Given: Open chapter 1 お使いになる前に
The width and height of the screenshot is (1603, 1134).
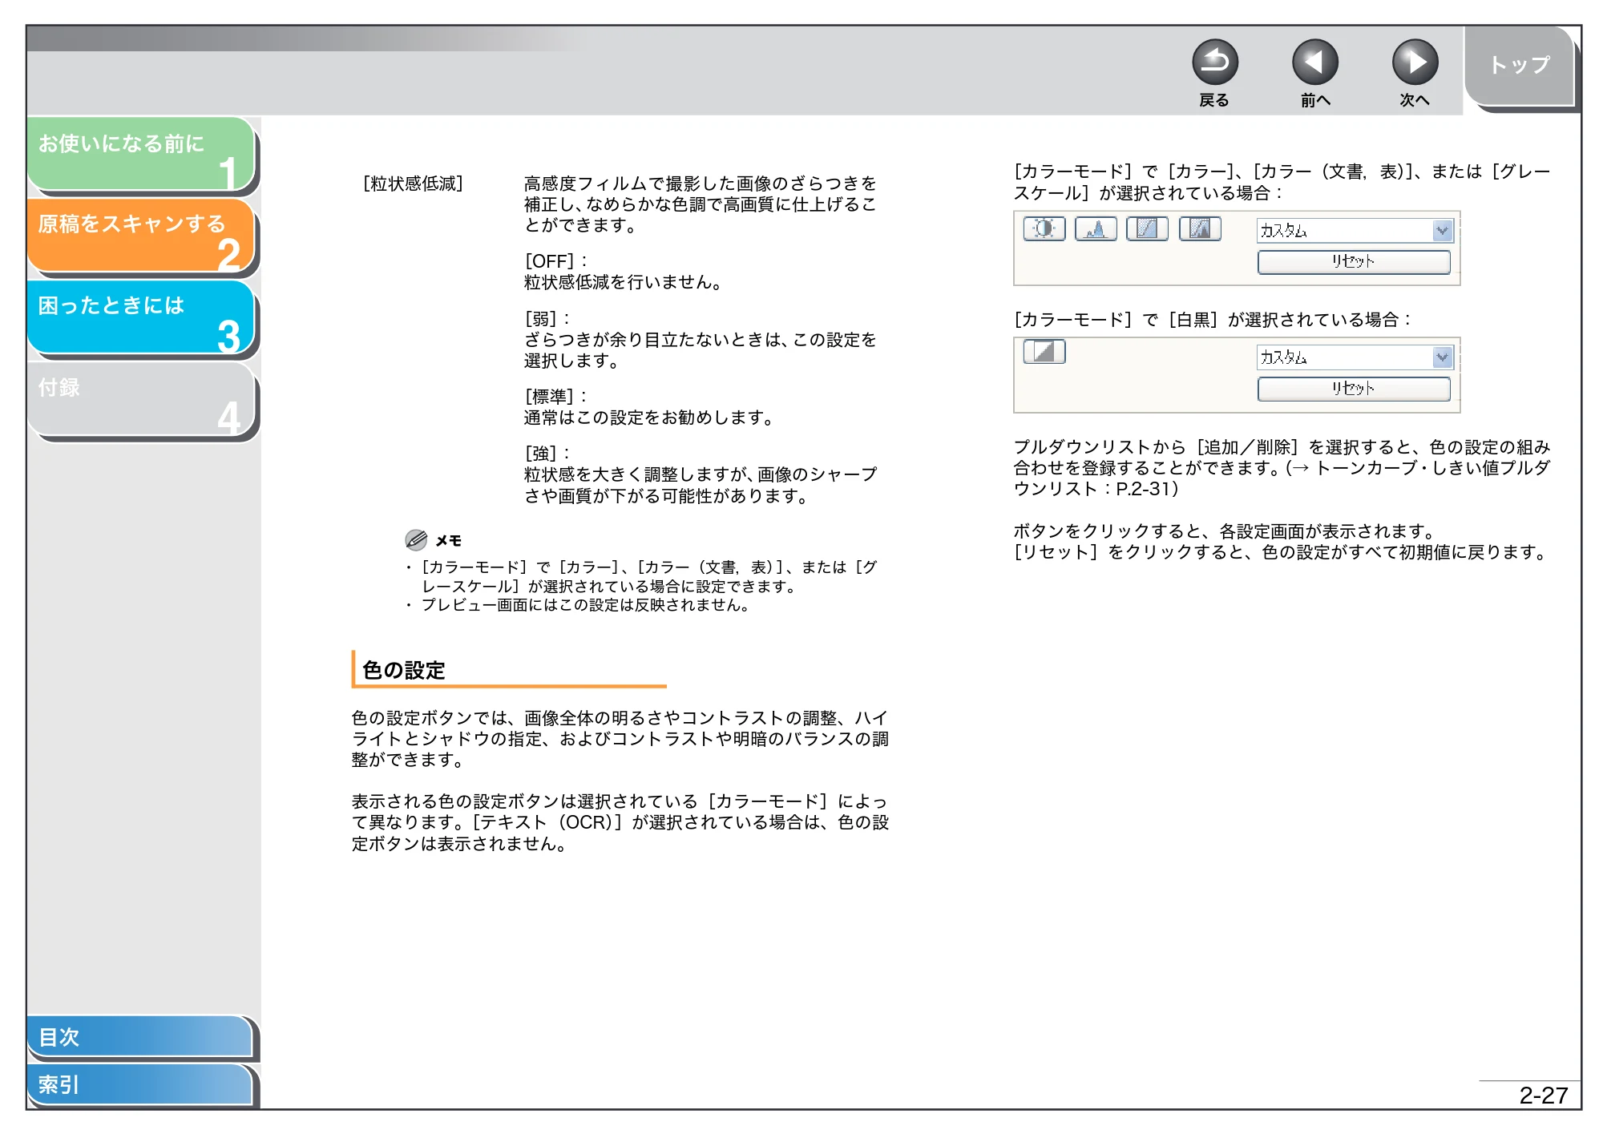Looking at the screenshot, I should (x=141, y=155).
